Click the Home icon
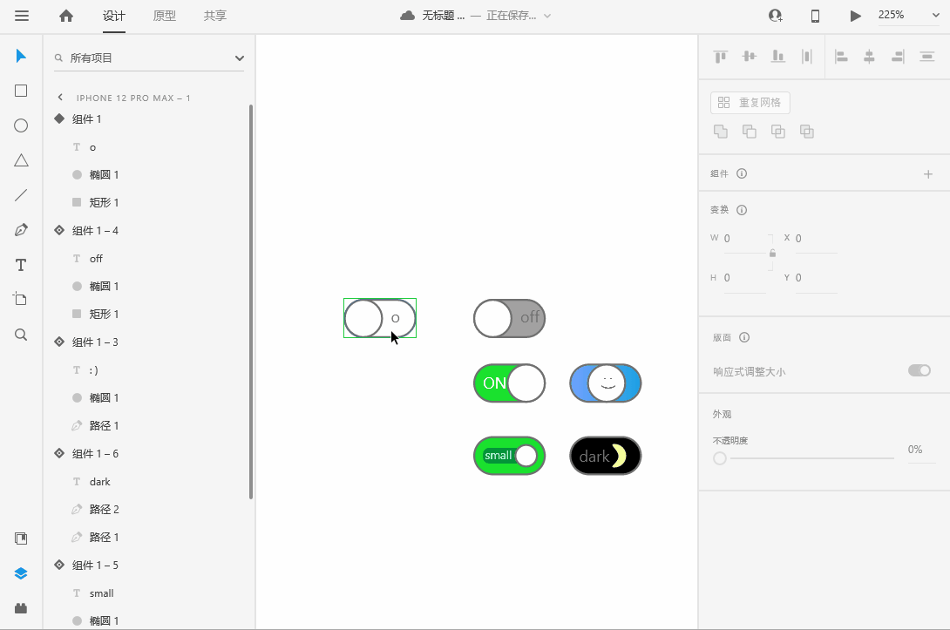This screenshot has height=630, width=950. click(x=66, y=16)
